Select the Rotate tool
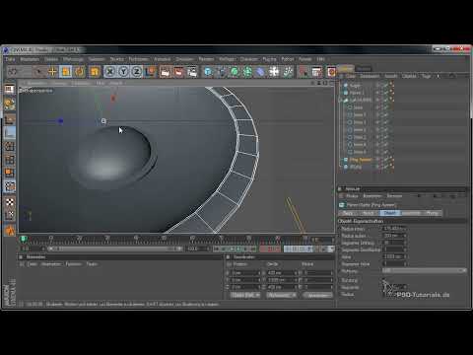 (79, 71)
